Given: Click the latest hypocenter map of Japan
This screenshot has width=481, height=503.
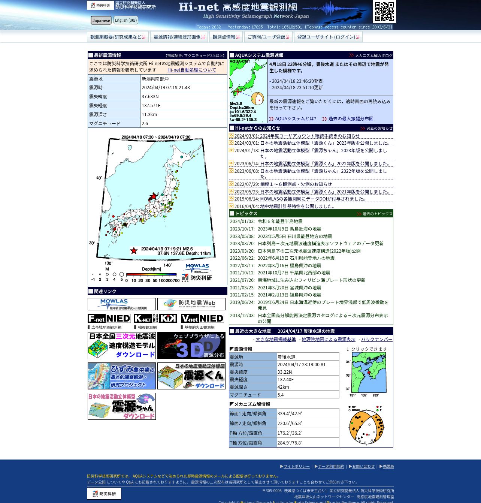Looking at the screenshot, I should [157, 206].
